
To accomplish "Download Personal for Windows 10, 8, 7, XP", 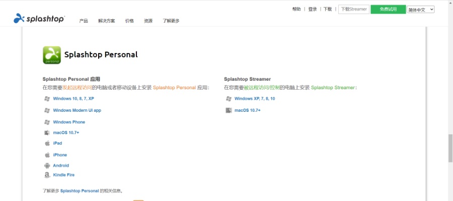I will coord(73,99).
